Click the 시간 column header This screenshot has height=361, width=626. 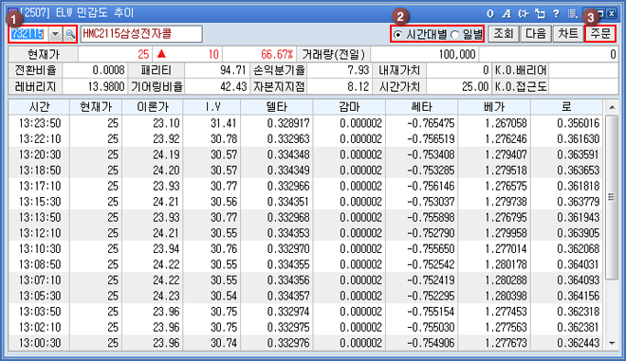tap(39, 107)
